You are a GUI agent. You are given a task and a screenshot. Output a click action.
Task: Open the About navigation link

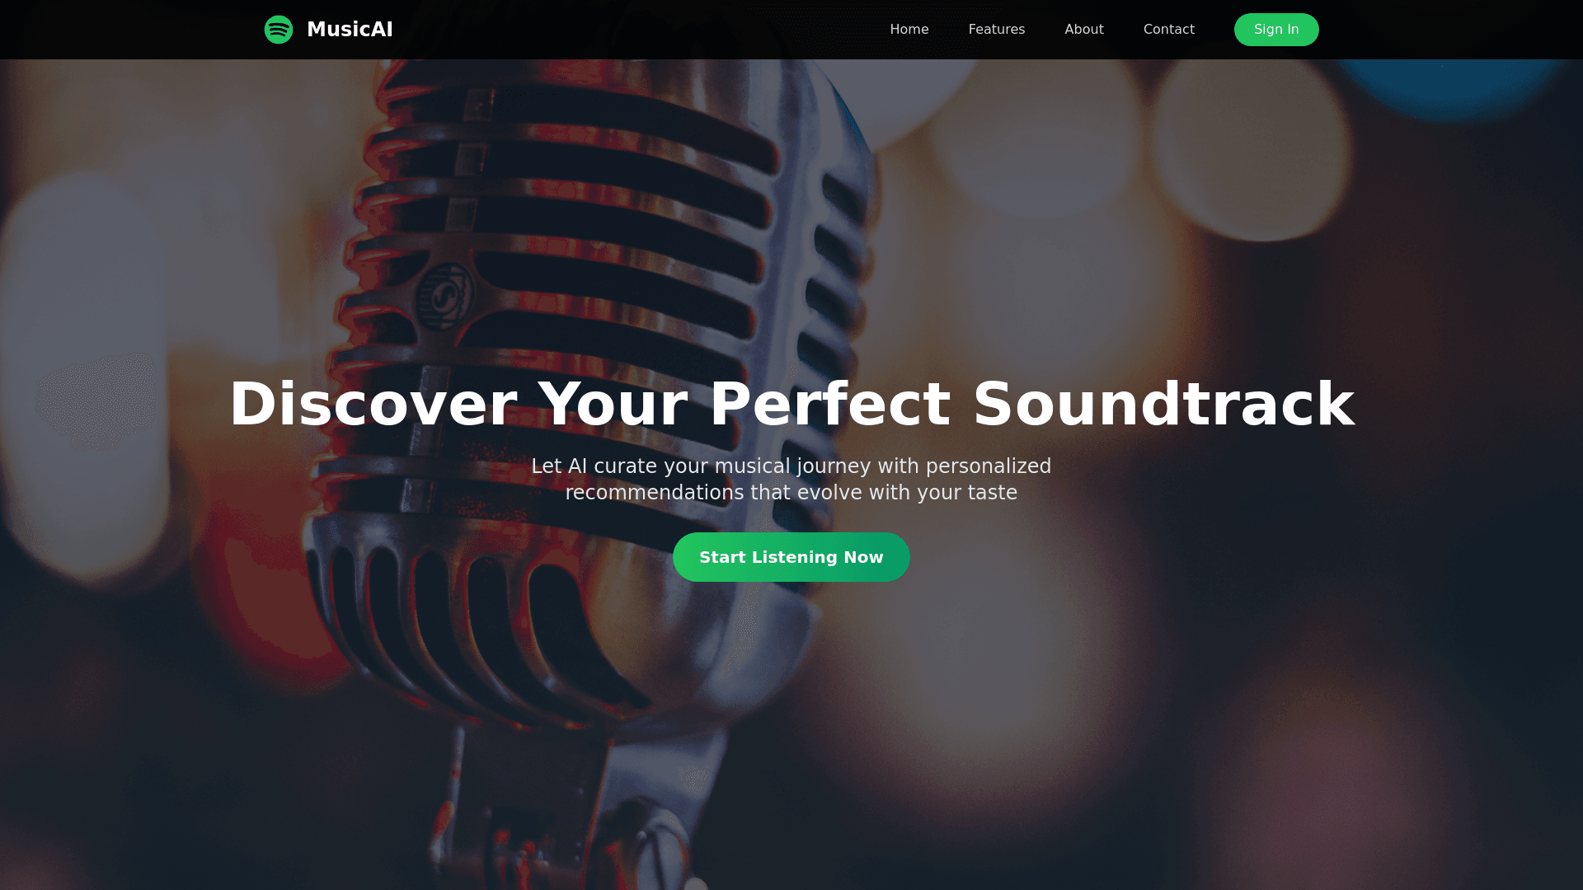(x=1084, y=30)
